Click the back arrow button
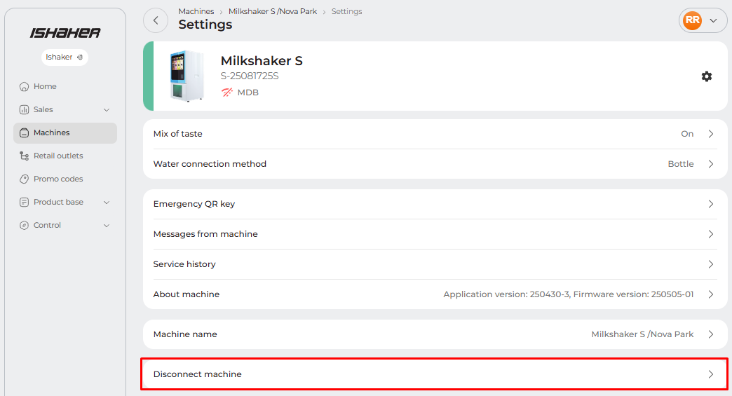732x396 pixels. (156, 20)
